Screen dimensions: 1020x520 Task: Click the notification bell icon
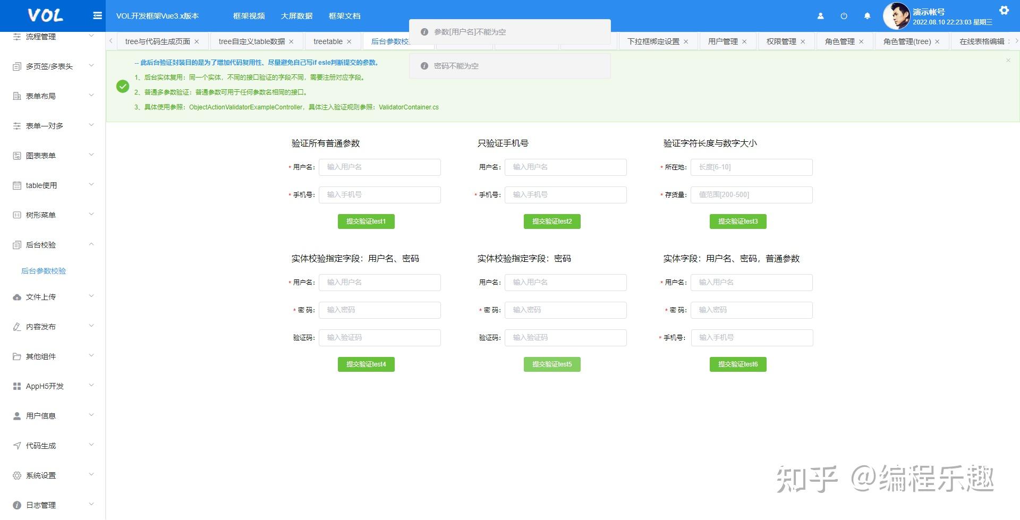[867, 16]
